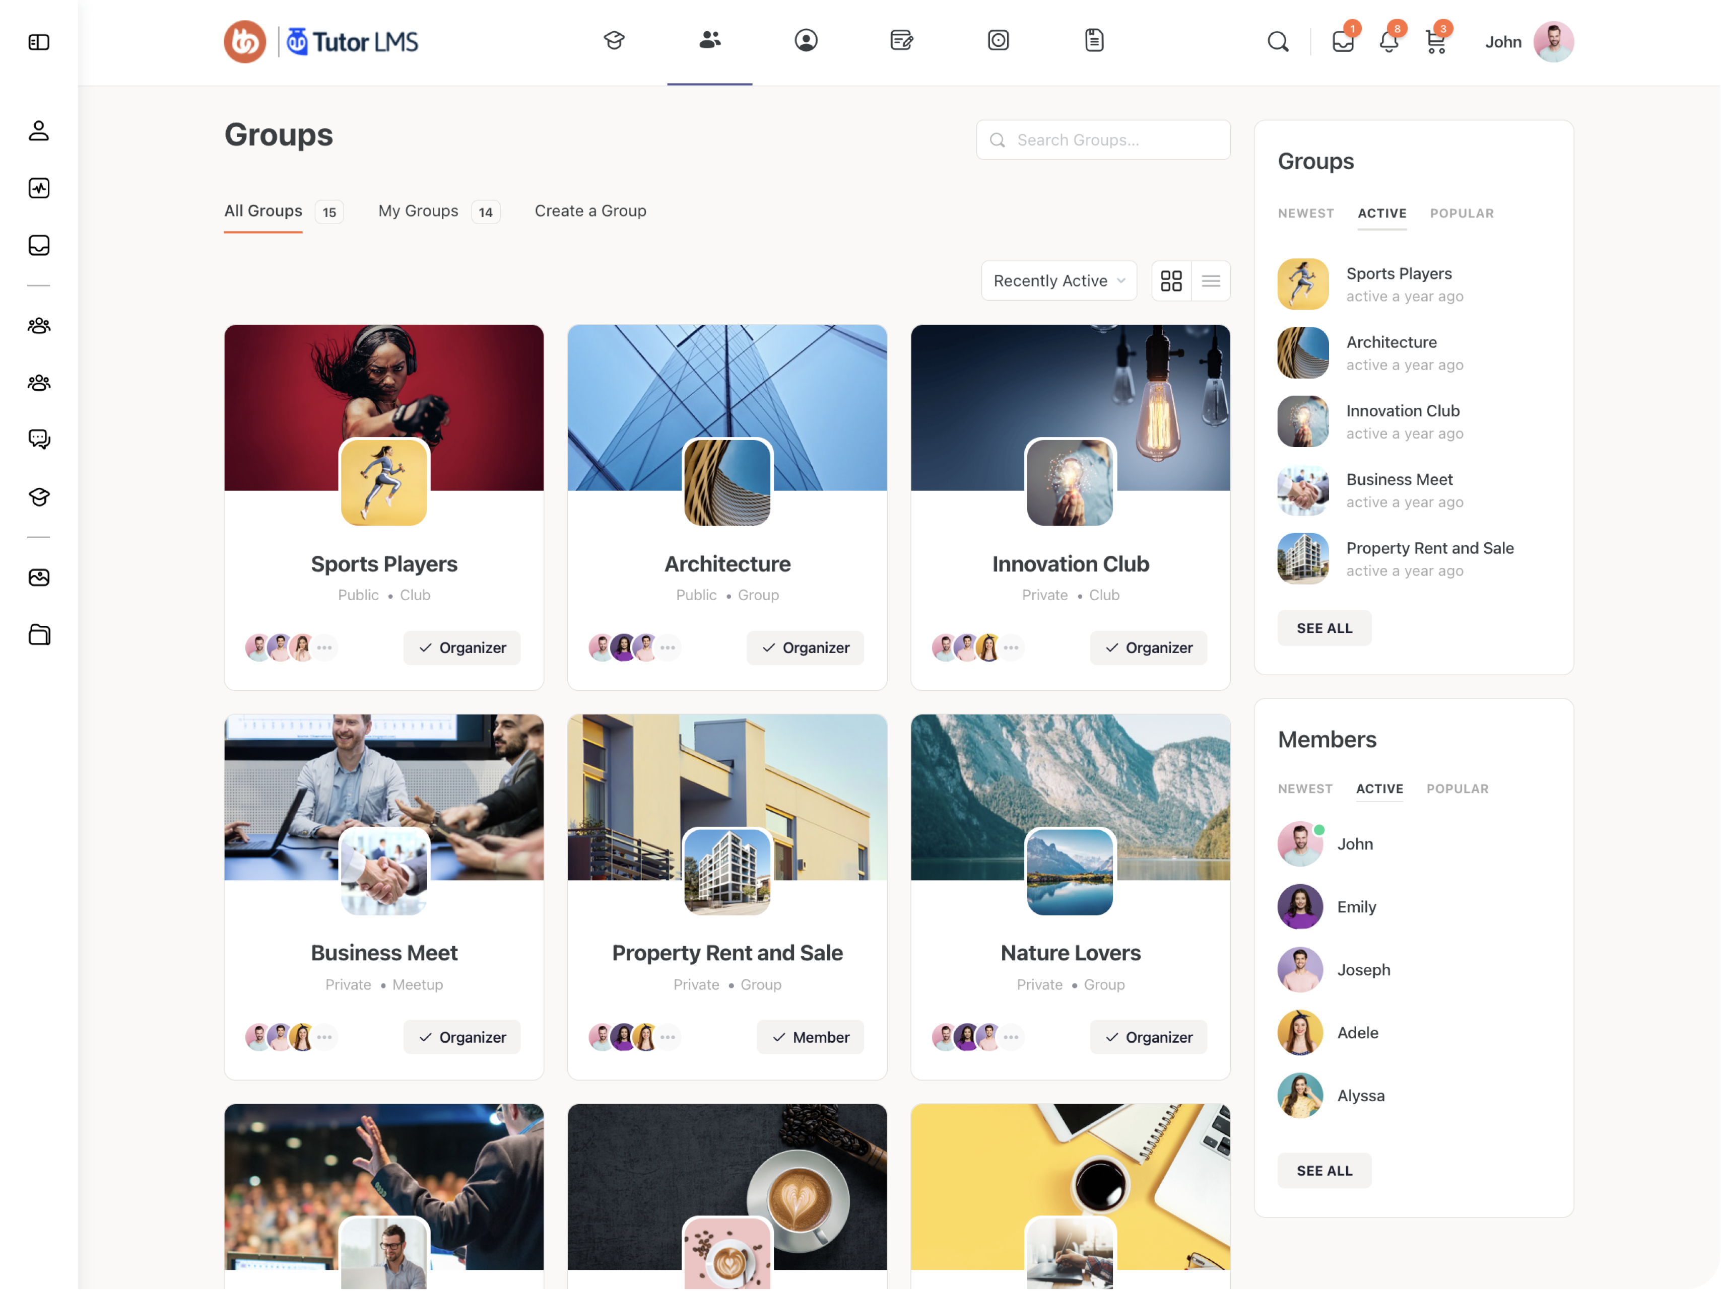Open the messages inbox icon showing 1 unread

(1343, 43)
